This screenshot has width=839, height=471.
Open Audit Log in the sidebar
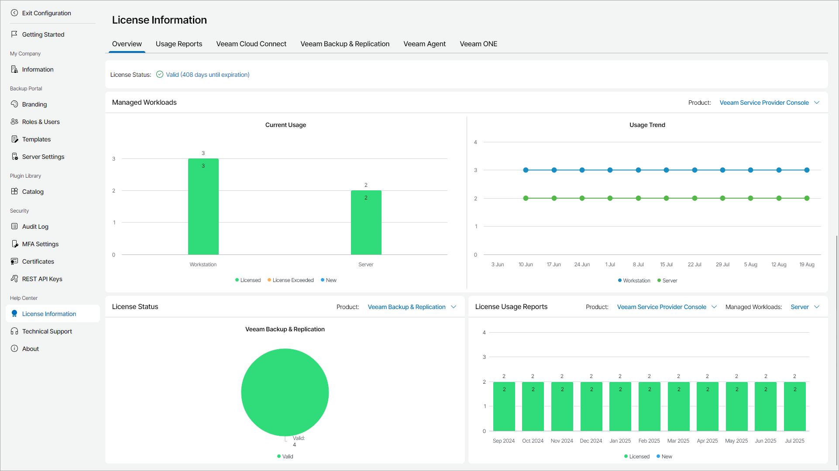35,227
